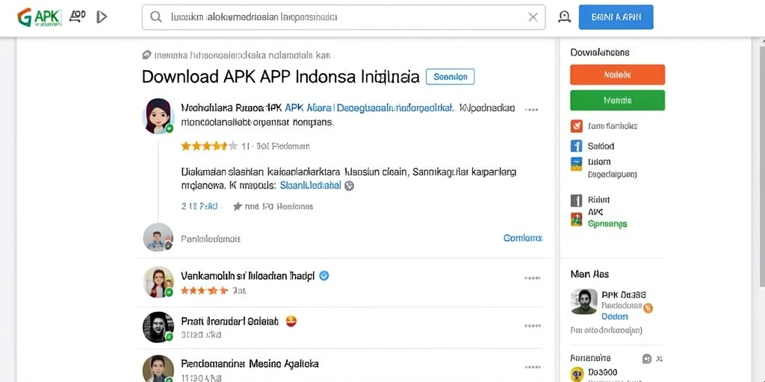Click the small avatar beside the comment box
The width and height of the screenshot is (765, 382).
pos(158,237)
